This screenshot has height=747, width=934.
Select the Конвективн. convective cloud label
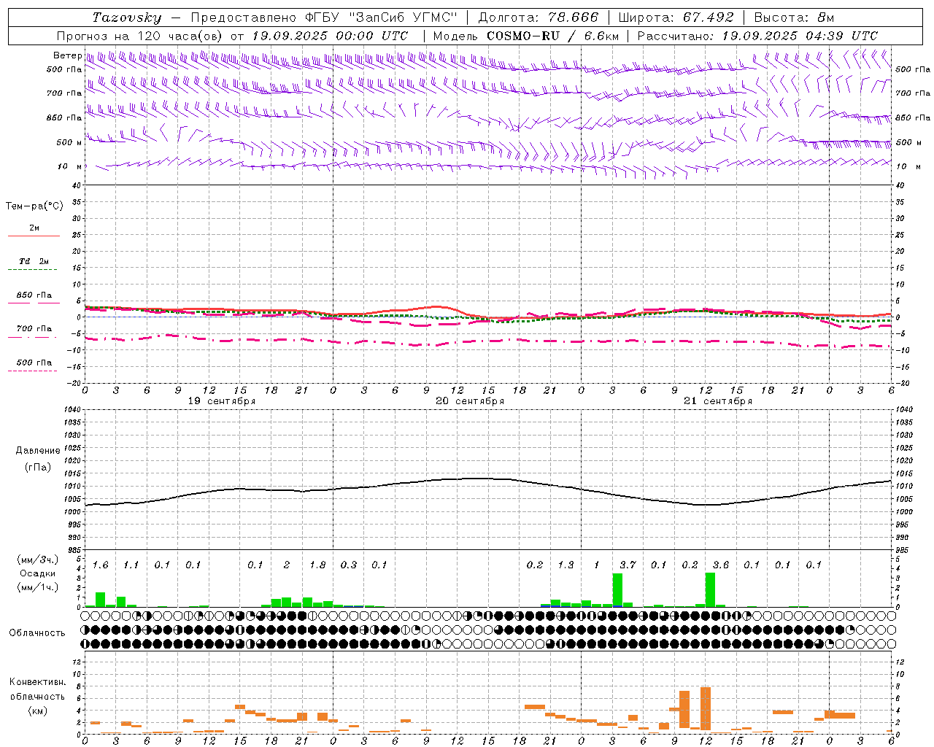37,683
